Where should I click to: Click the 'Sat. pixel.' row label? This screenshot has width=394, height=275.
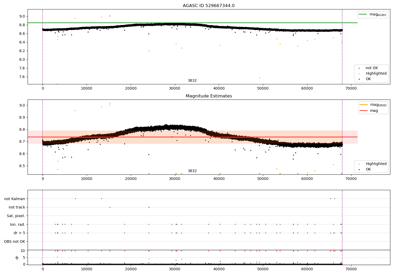(16, 216)
